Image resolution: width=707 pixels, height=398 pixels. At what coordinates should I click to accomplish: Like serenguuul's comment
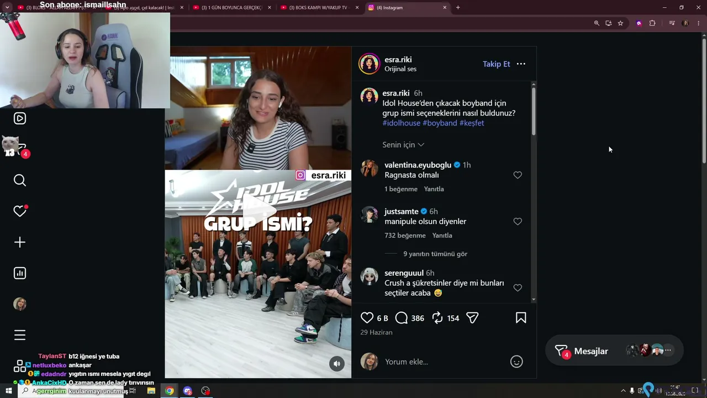click(x=518, y=287)
